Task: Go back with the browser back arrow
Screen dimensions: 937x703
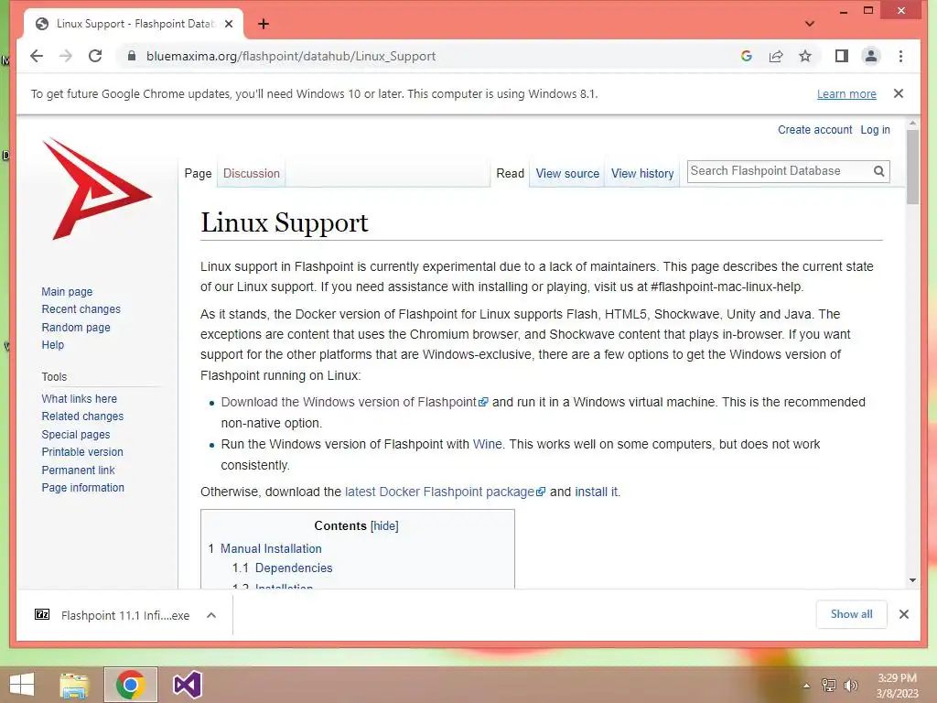Action: 37,56
